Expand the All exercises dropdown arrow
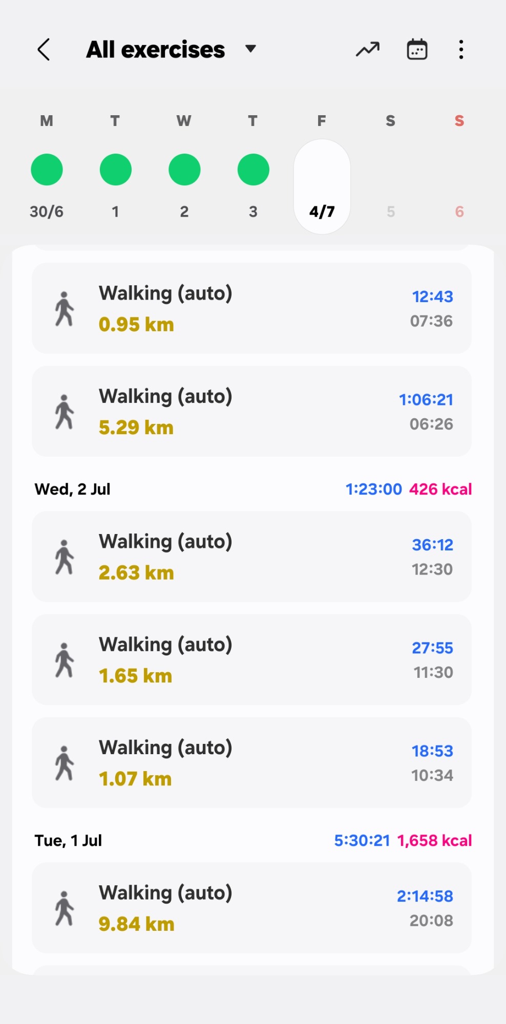 tap(250, 49)
